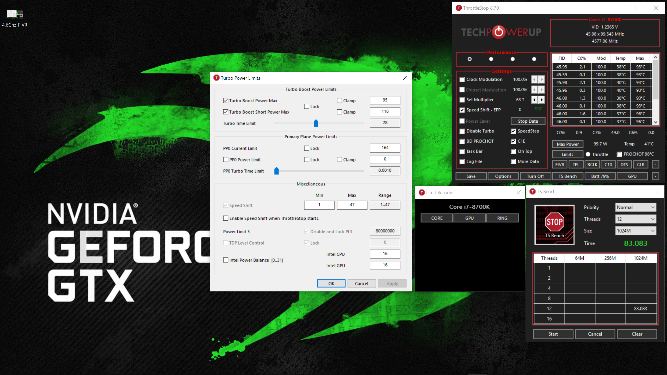Click the Throttle radio indicator

point(588,154)
